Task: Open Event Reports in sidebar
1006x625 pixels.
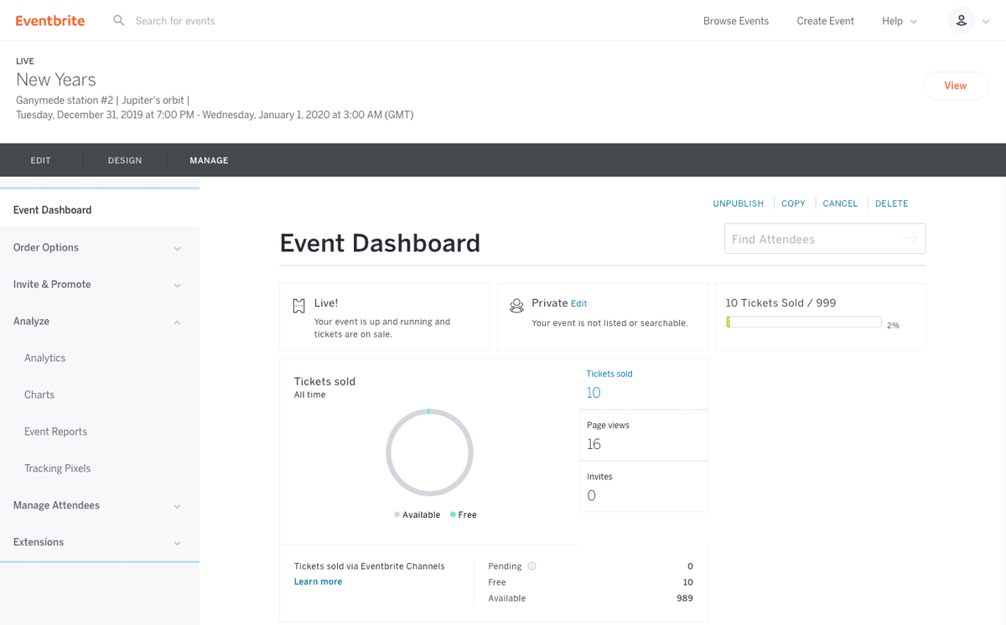Action: (x=55, y=431)
